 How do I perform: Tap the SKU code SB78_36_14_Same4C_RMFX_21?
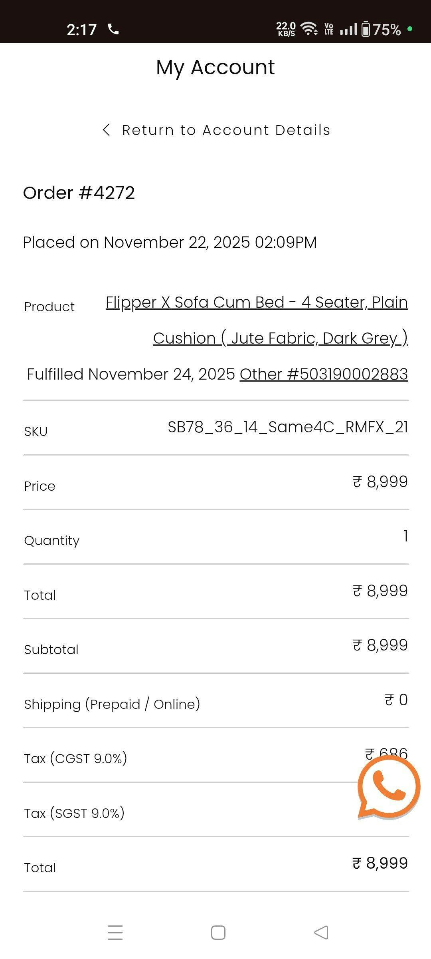click(x=288, y=427)
